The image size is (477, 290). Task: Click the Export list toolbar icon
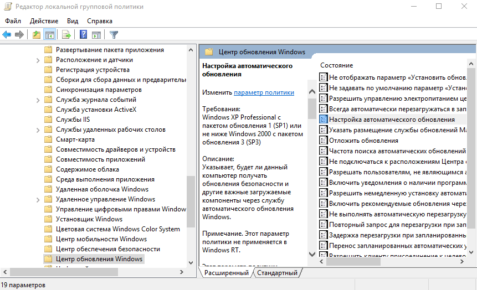point(66,35)
